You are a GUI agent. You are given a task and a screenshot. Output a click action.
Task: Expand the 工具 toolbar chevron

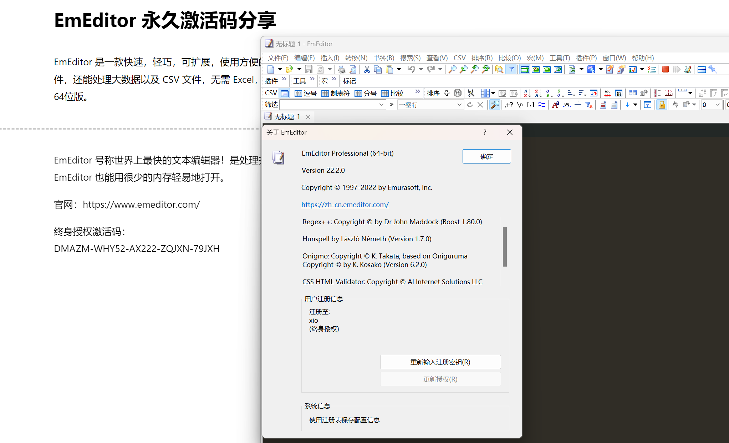[x=312, y=79]
